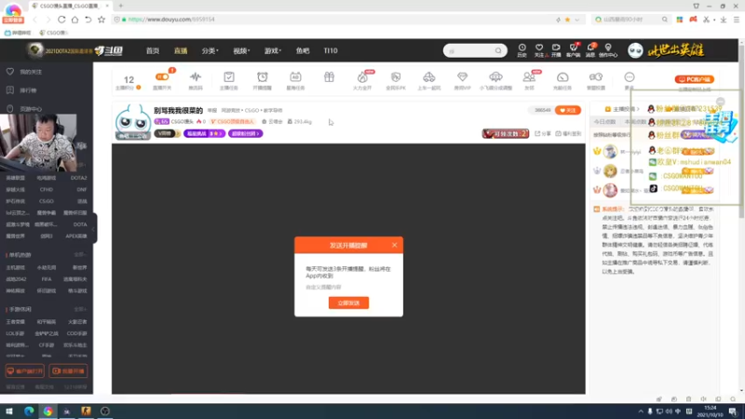Open the 客户端 client icon in header
The height and width of the screenshot is (419, 745).
point(573,47)
